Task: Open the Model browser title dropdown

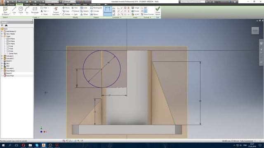Action: 5,22
